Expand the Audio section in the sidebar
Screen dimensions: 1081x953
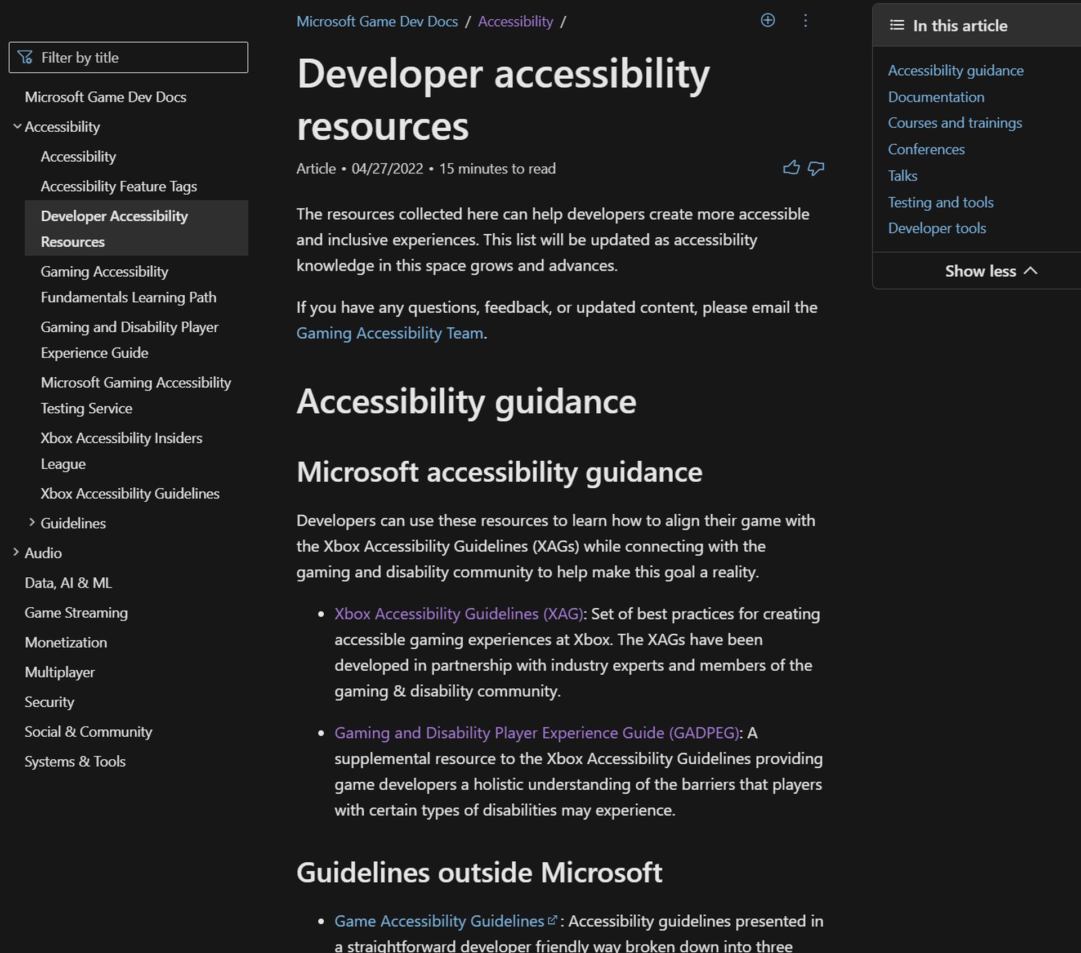pyautogui.click(x=15, y=553)
